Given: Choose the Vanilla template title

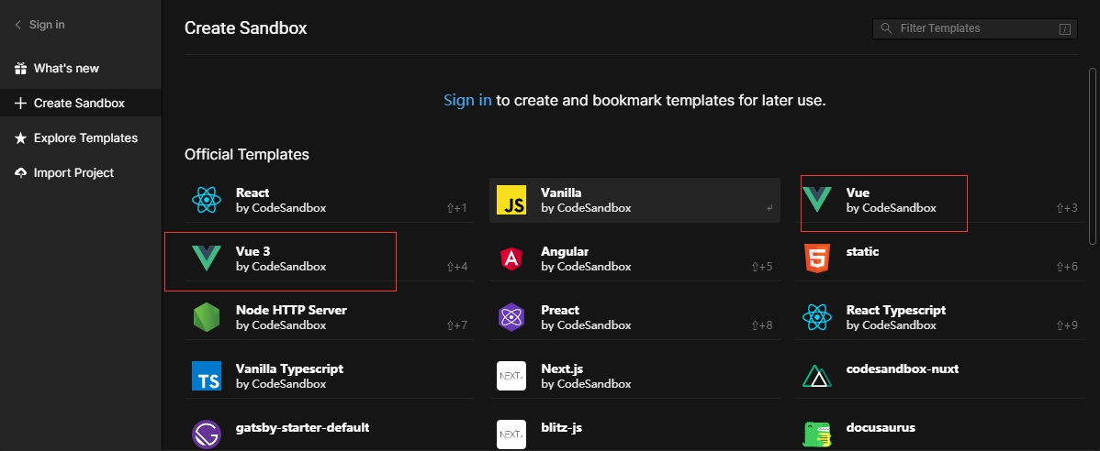Looking at the screenshot, I should (x=561, y=192).
